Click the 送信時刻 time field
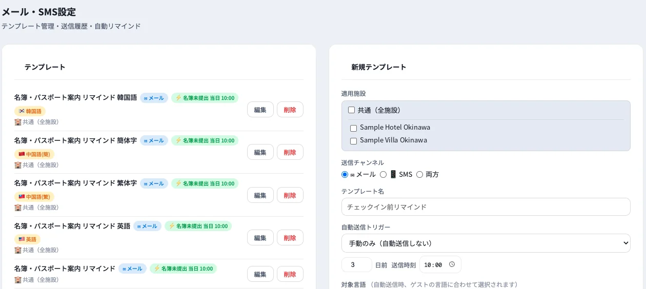The width and height of the screenshot is (646, 289). [x=440, y=264]
